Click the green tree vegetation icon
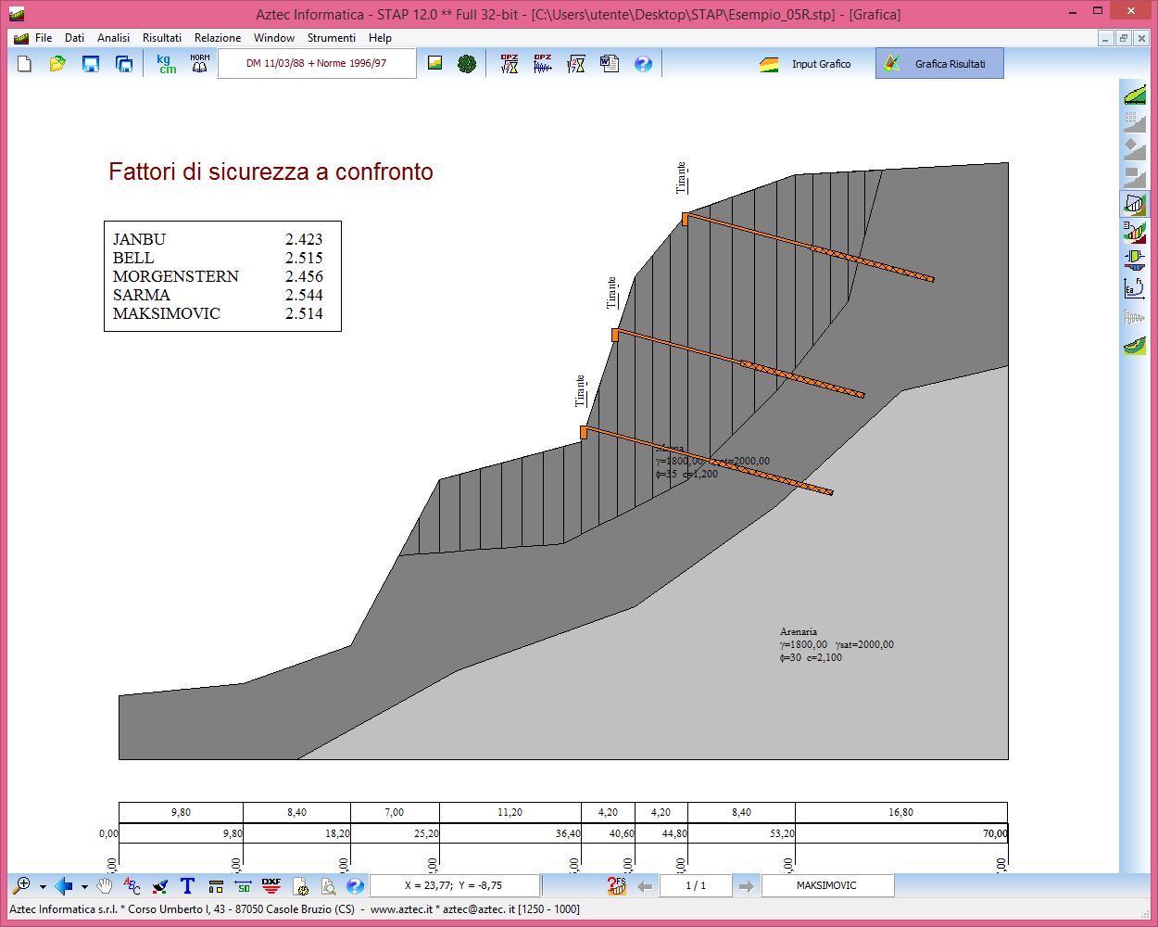Viewport: 1158px width, 927px height. tap(467, 64)
